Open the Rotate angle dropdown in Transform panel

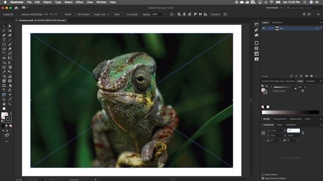point(280,141)
